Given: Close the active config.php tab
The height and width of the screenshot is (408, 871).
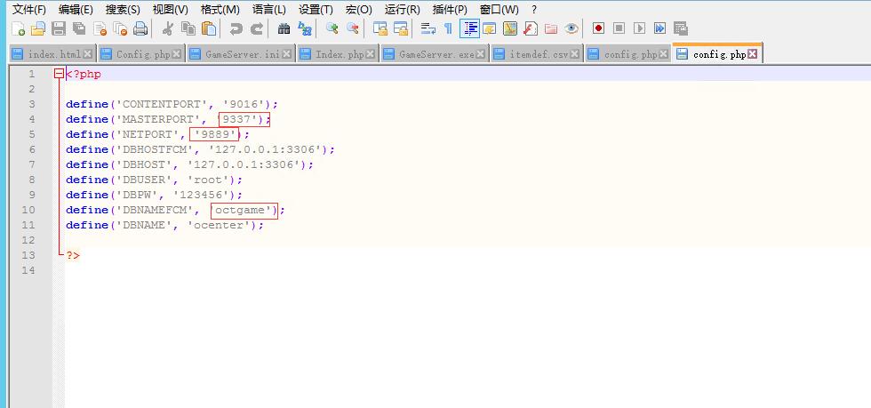Looking at the screenshot, I should coord(753,54).
